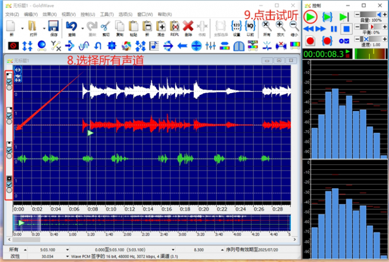
Task: Open the 5:03.100 length dropdown in status bar
Action: pos(68,249)
